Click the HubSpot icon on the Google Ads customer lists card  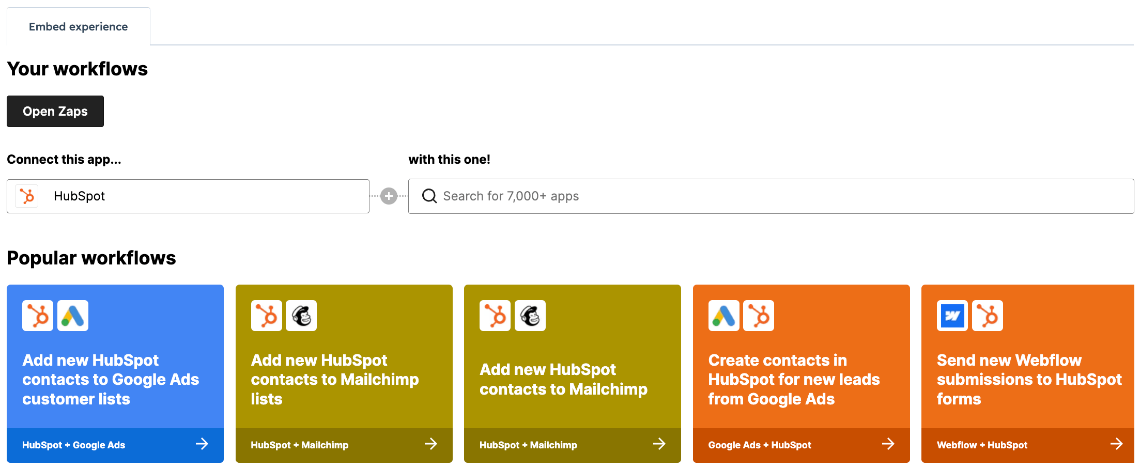coord(37,316)
